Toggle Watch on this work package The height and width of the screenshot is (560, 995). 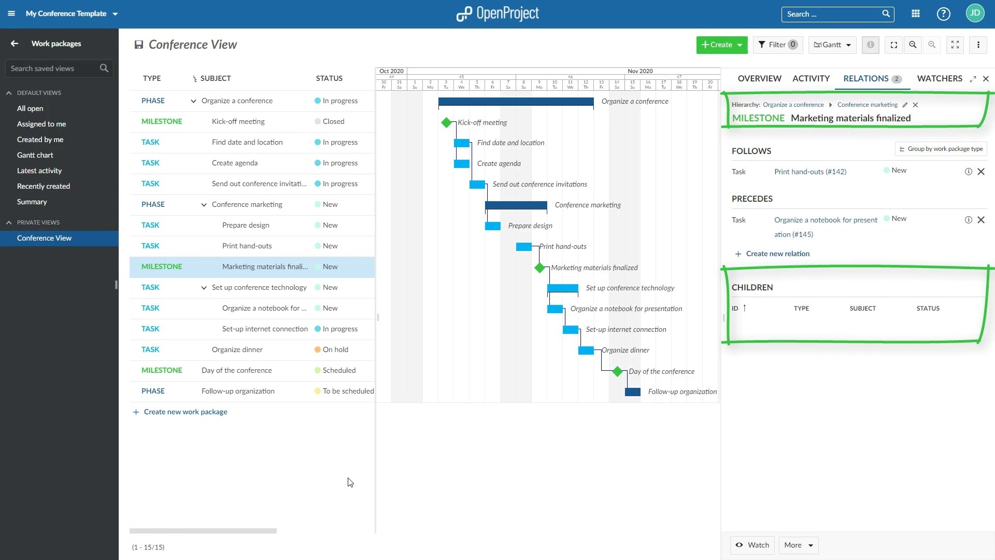pos(752,545)
